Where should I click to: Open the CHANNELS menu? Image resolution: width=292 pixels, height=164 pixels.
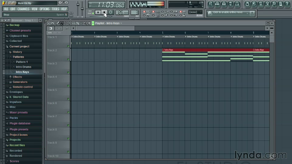(x=23, y=9)
